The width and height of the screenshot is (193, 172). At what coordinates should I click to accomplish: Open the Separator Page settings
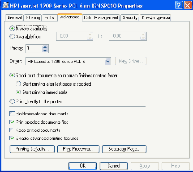[124, 149]
